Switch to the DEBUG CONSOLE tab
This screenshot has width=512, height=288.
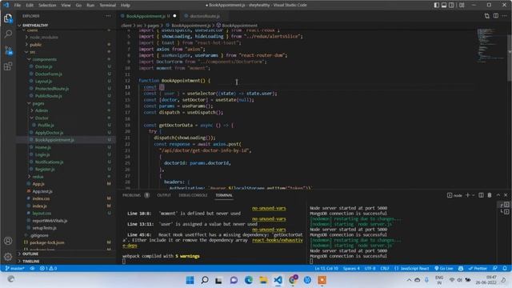tap(193, 195)
